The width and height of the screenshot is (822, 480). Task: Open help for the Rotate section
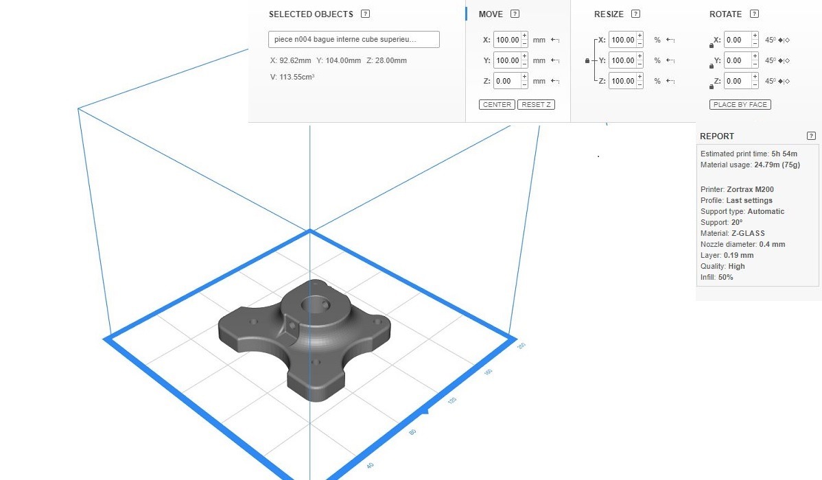(x=754, y=14)
